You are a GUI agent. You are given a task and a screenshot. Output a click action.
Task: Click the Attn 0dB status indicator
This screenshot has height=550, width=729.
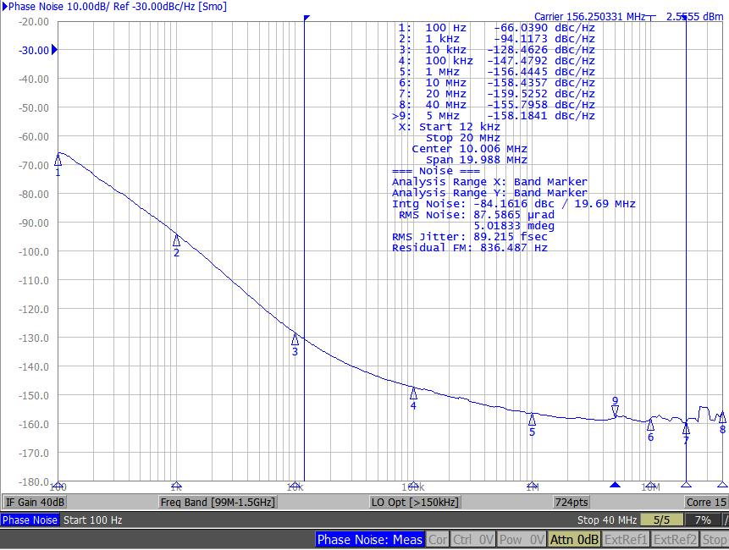point(574,538)
